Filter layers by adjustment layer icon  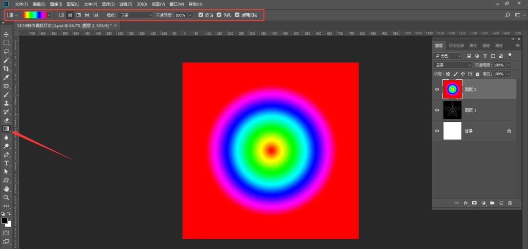pos(477,56)
